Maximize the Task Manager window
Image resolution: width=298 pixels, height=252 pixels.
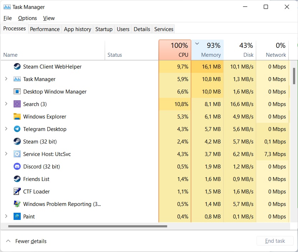pos(266,7)
